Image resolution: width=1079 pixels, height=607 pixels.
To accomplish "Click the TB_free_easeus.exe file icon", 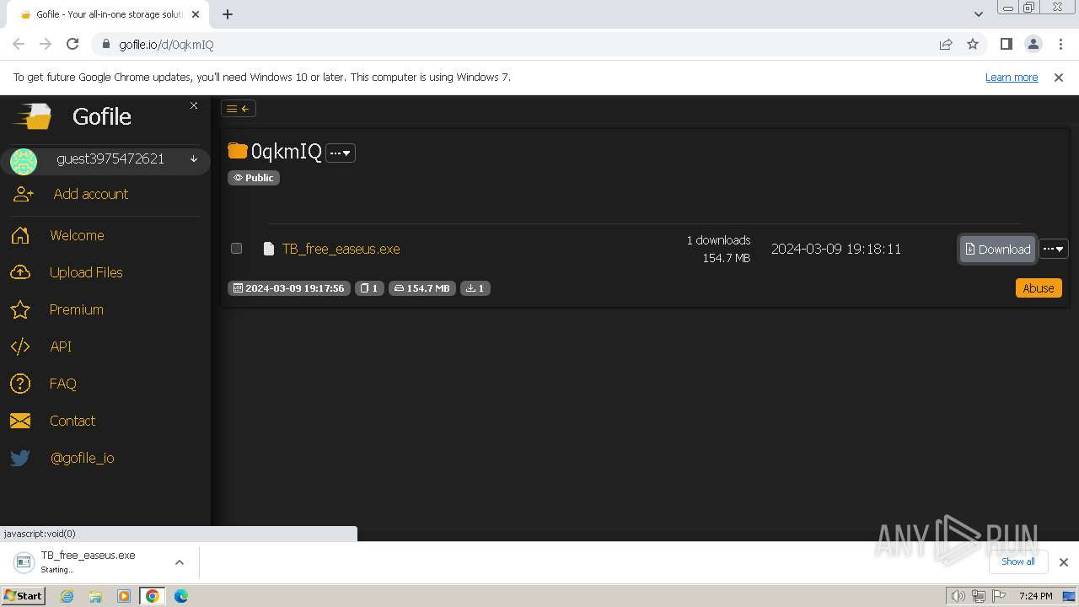I will pyautogui.click(x=269, y=249).
